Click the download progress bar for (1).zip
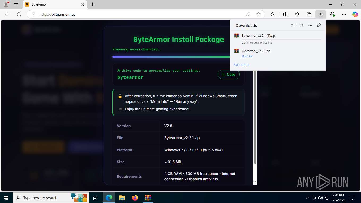 pyautogui.click(x=281, y=39)
